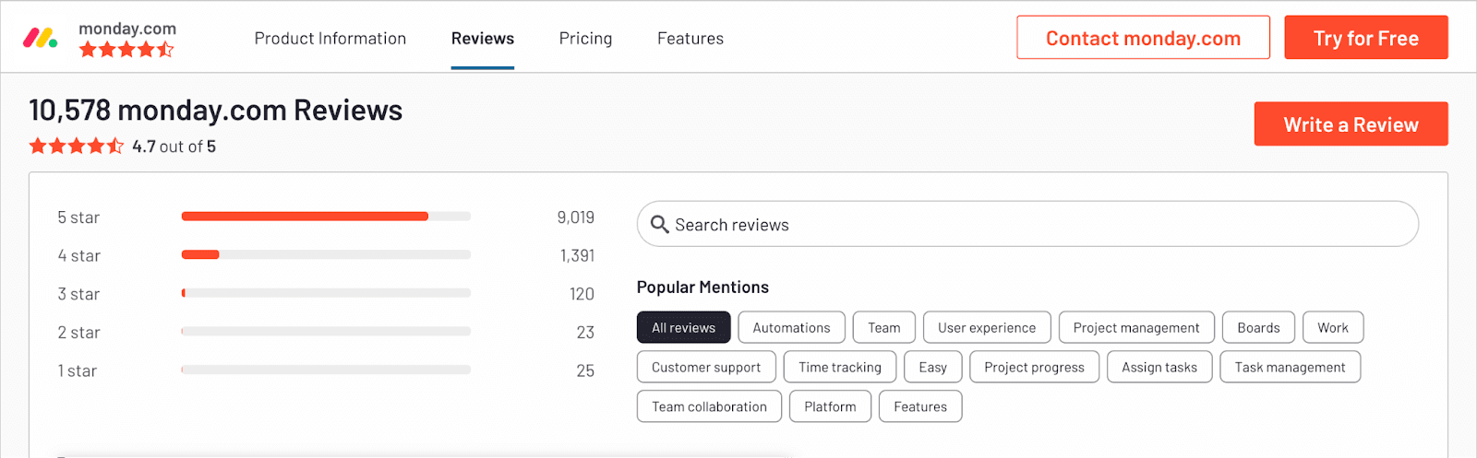Select the Task management mention chip
This screenshot has width=1477, height=458.
1291,367
